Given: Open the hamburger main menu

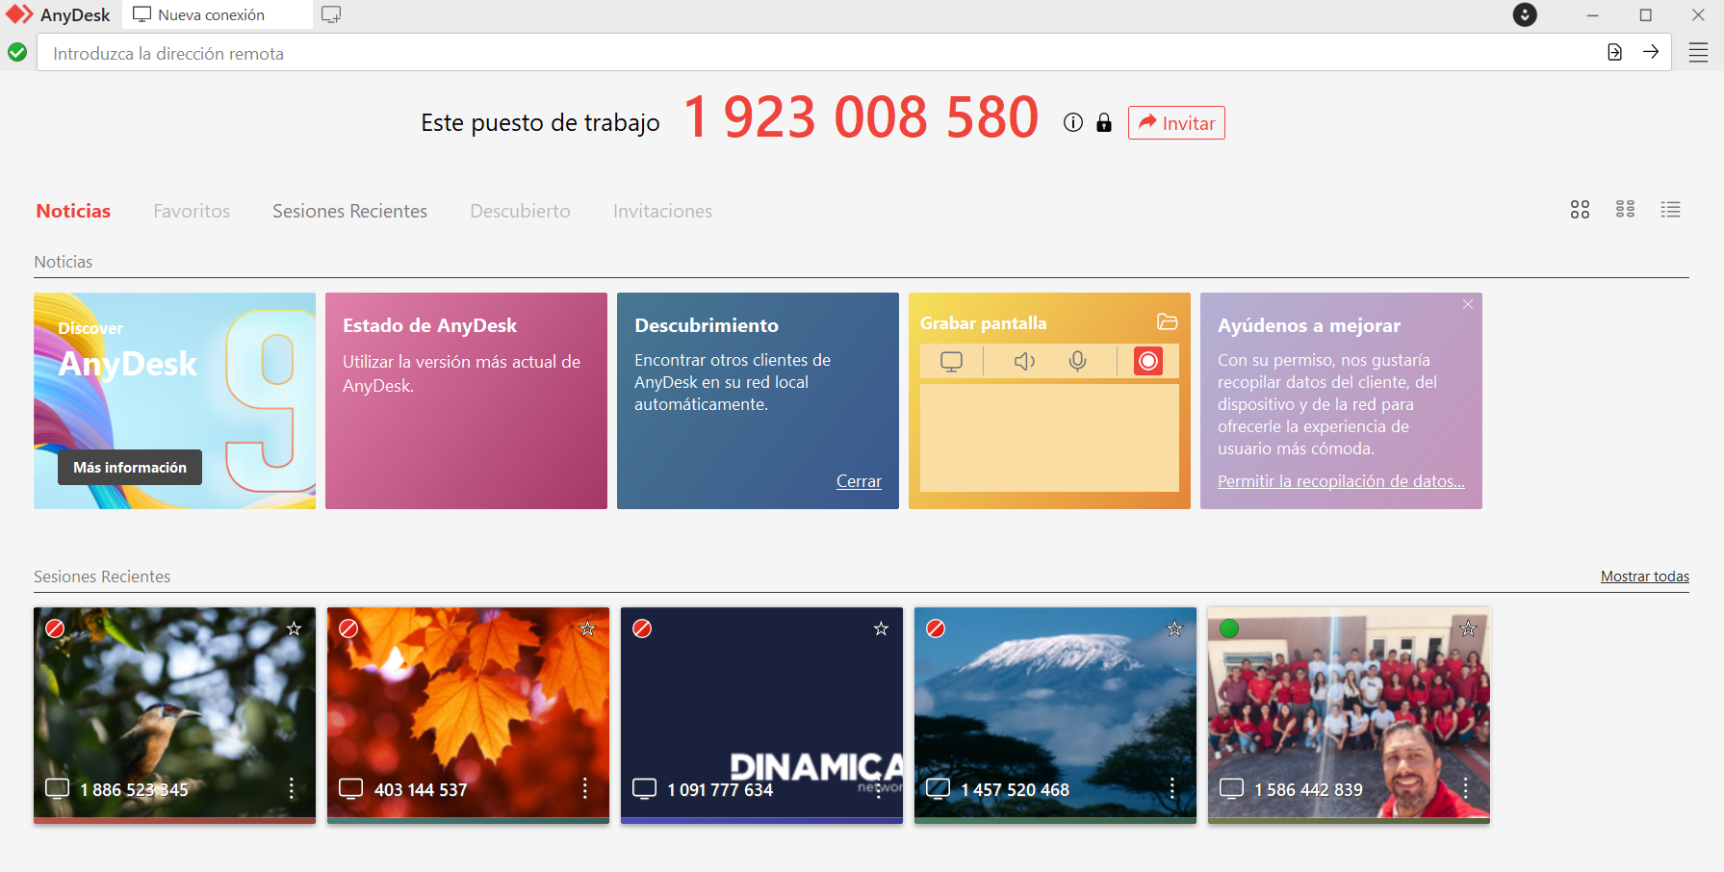Looking at the screenshot, I should coord(1698,53).
